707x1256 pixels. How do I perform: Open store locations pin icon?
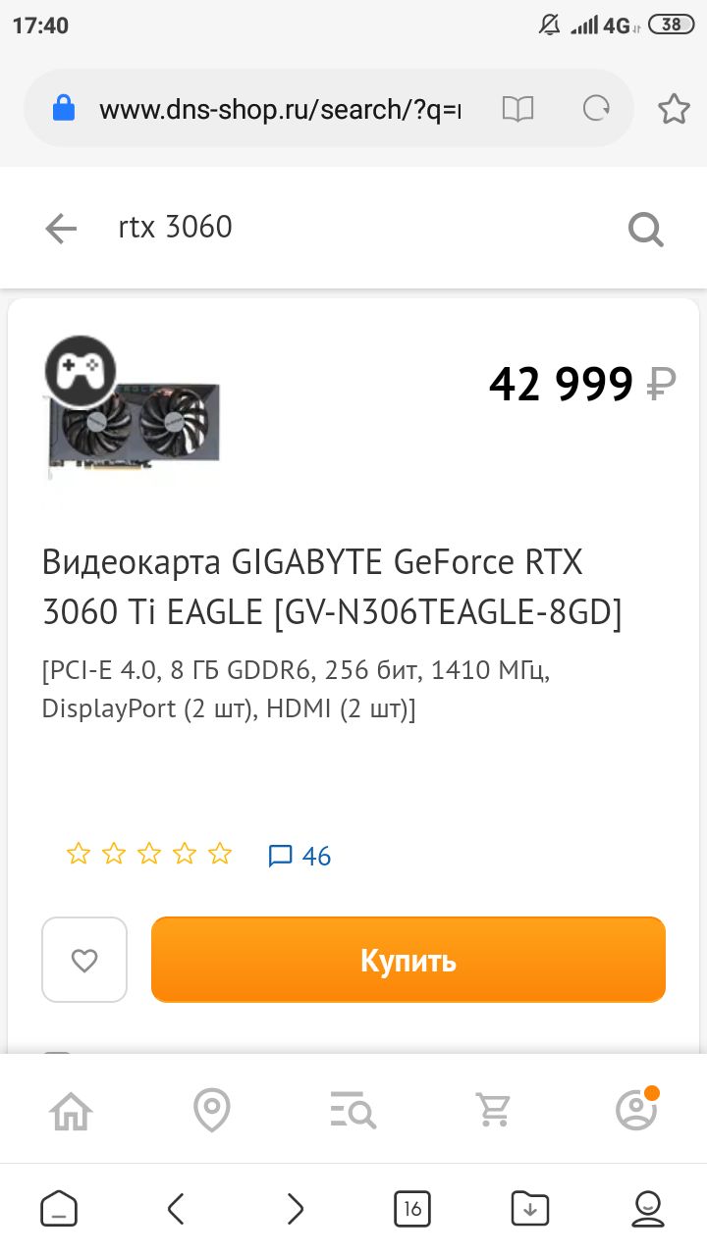[x=212, y=1111]
